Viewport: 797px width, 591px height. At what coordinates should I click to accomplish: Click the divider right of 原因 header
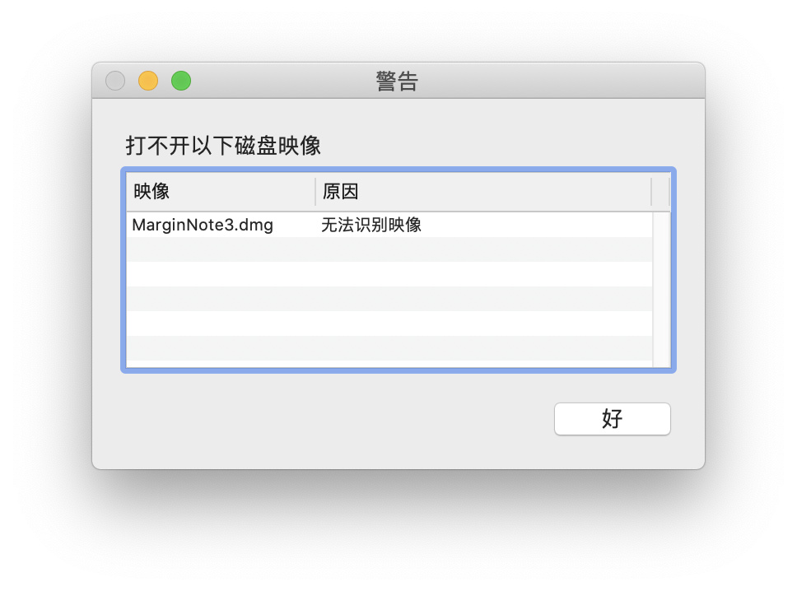tap(651, 192)
